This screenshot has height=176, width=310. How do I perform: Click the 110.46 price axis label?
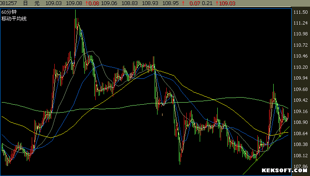pyautogui.click(x=300, y=56)
